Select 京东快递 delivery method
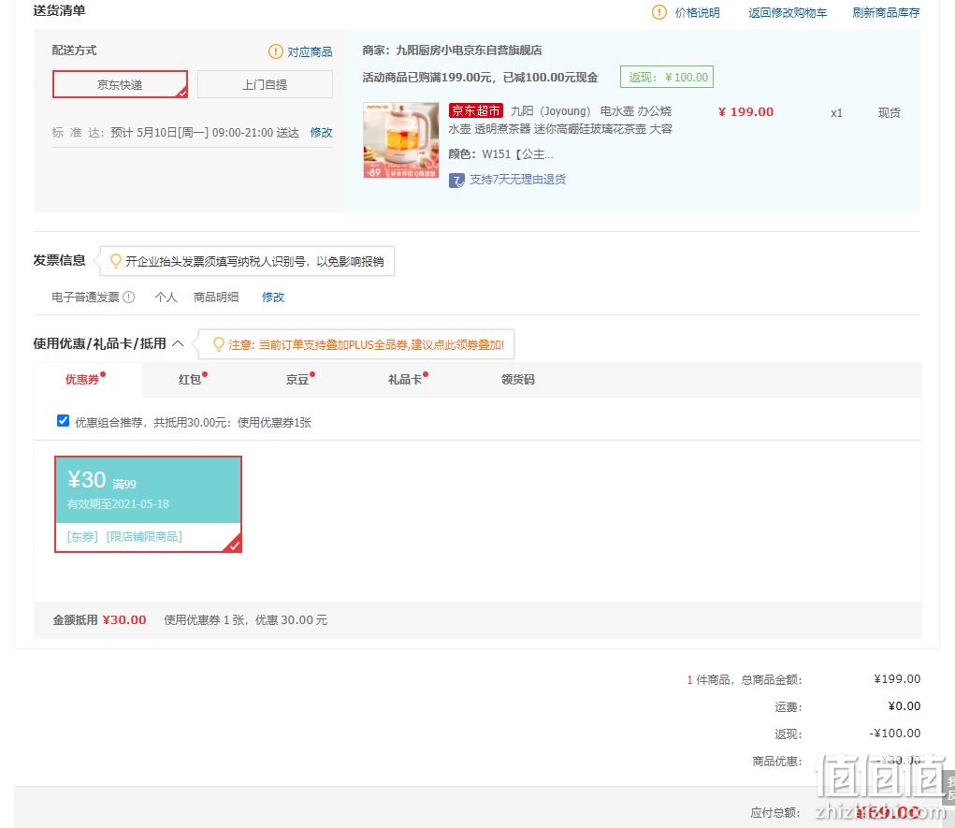 point(120,84)
